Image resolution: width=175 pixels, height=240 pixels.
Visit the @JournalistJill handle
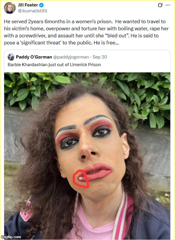tap(33, 11)
